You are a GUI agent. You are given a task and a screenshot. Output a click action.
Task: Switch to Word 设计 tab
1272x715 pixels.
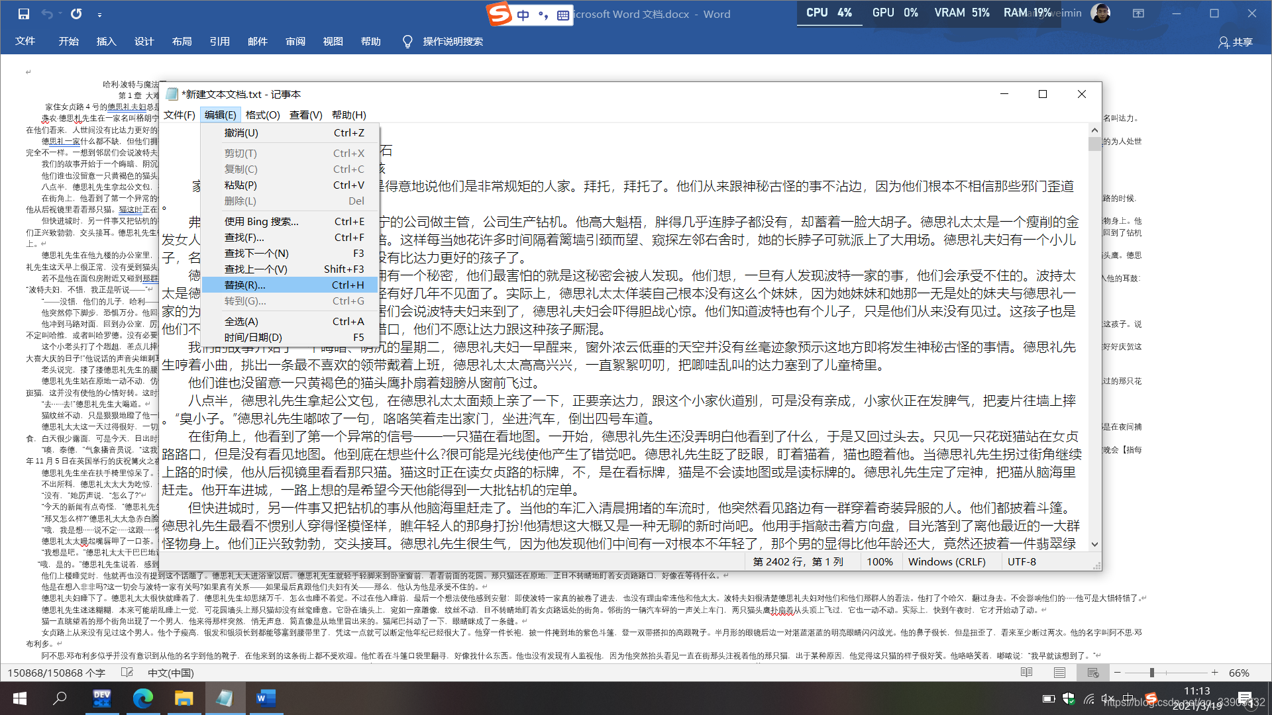pyautogui.click(x=144, y=41)
